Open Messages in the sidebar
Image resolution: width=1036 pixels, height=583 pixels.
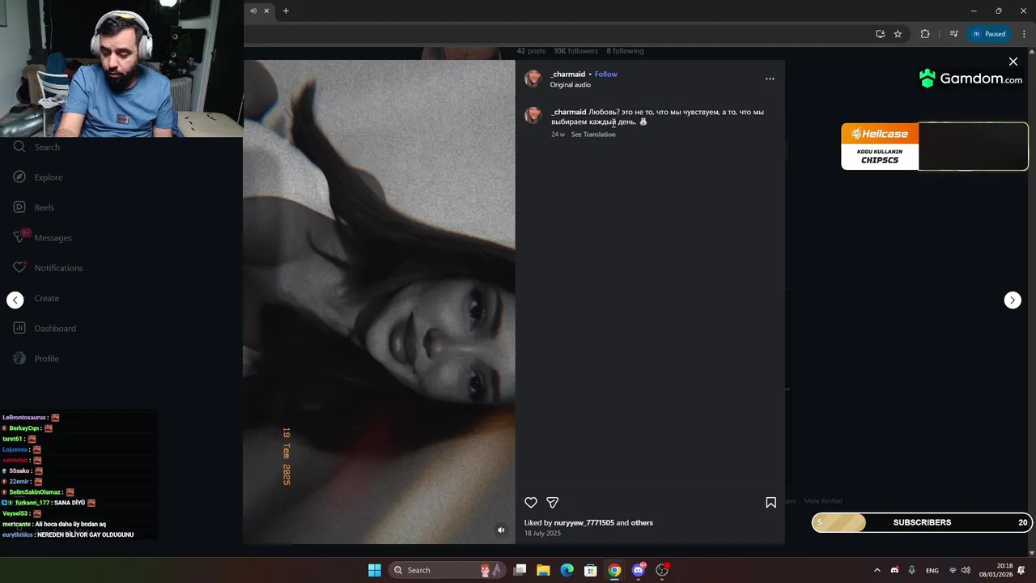tap(43, 238)
